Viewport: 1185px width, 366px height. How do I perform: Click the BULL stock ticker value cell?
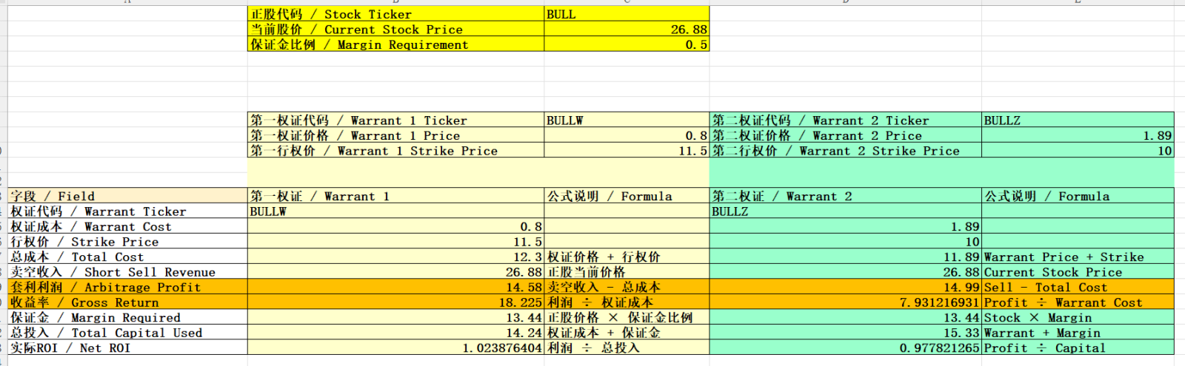pos(627,14)
